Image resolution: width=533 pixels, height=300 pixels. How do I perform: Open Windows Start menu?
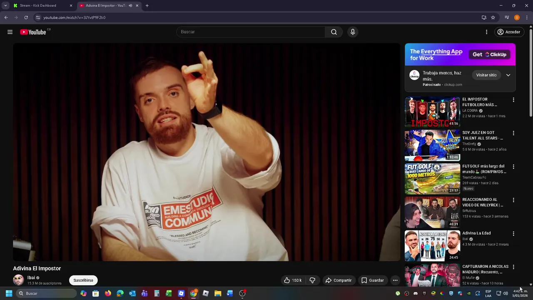(9, 293)
